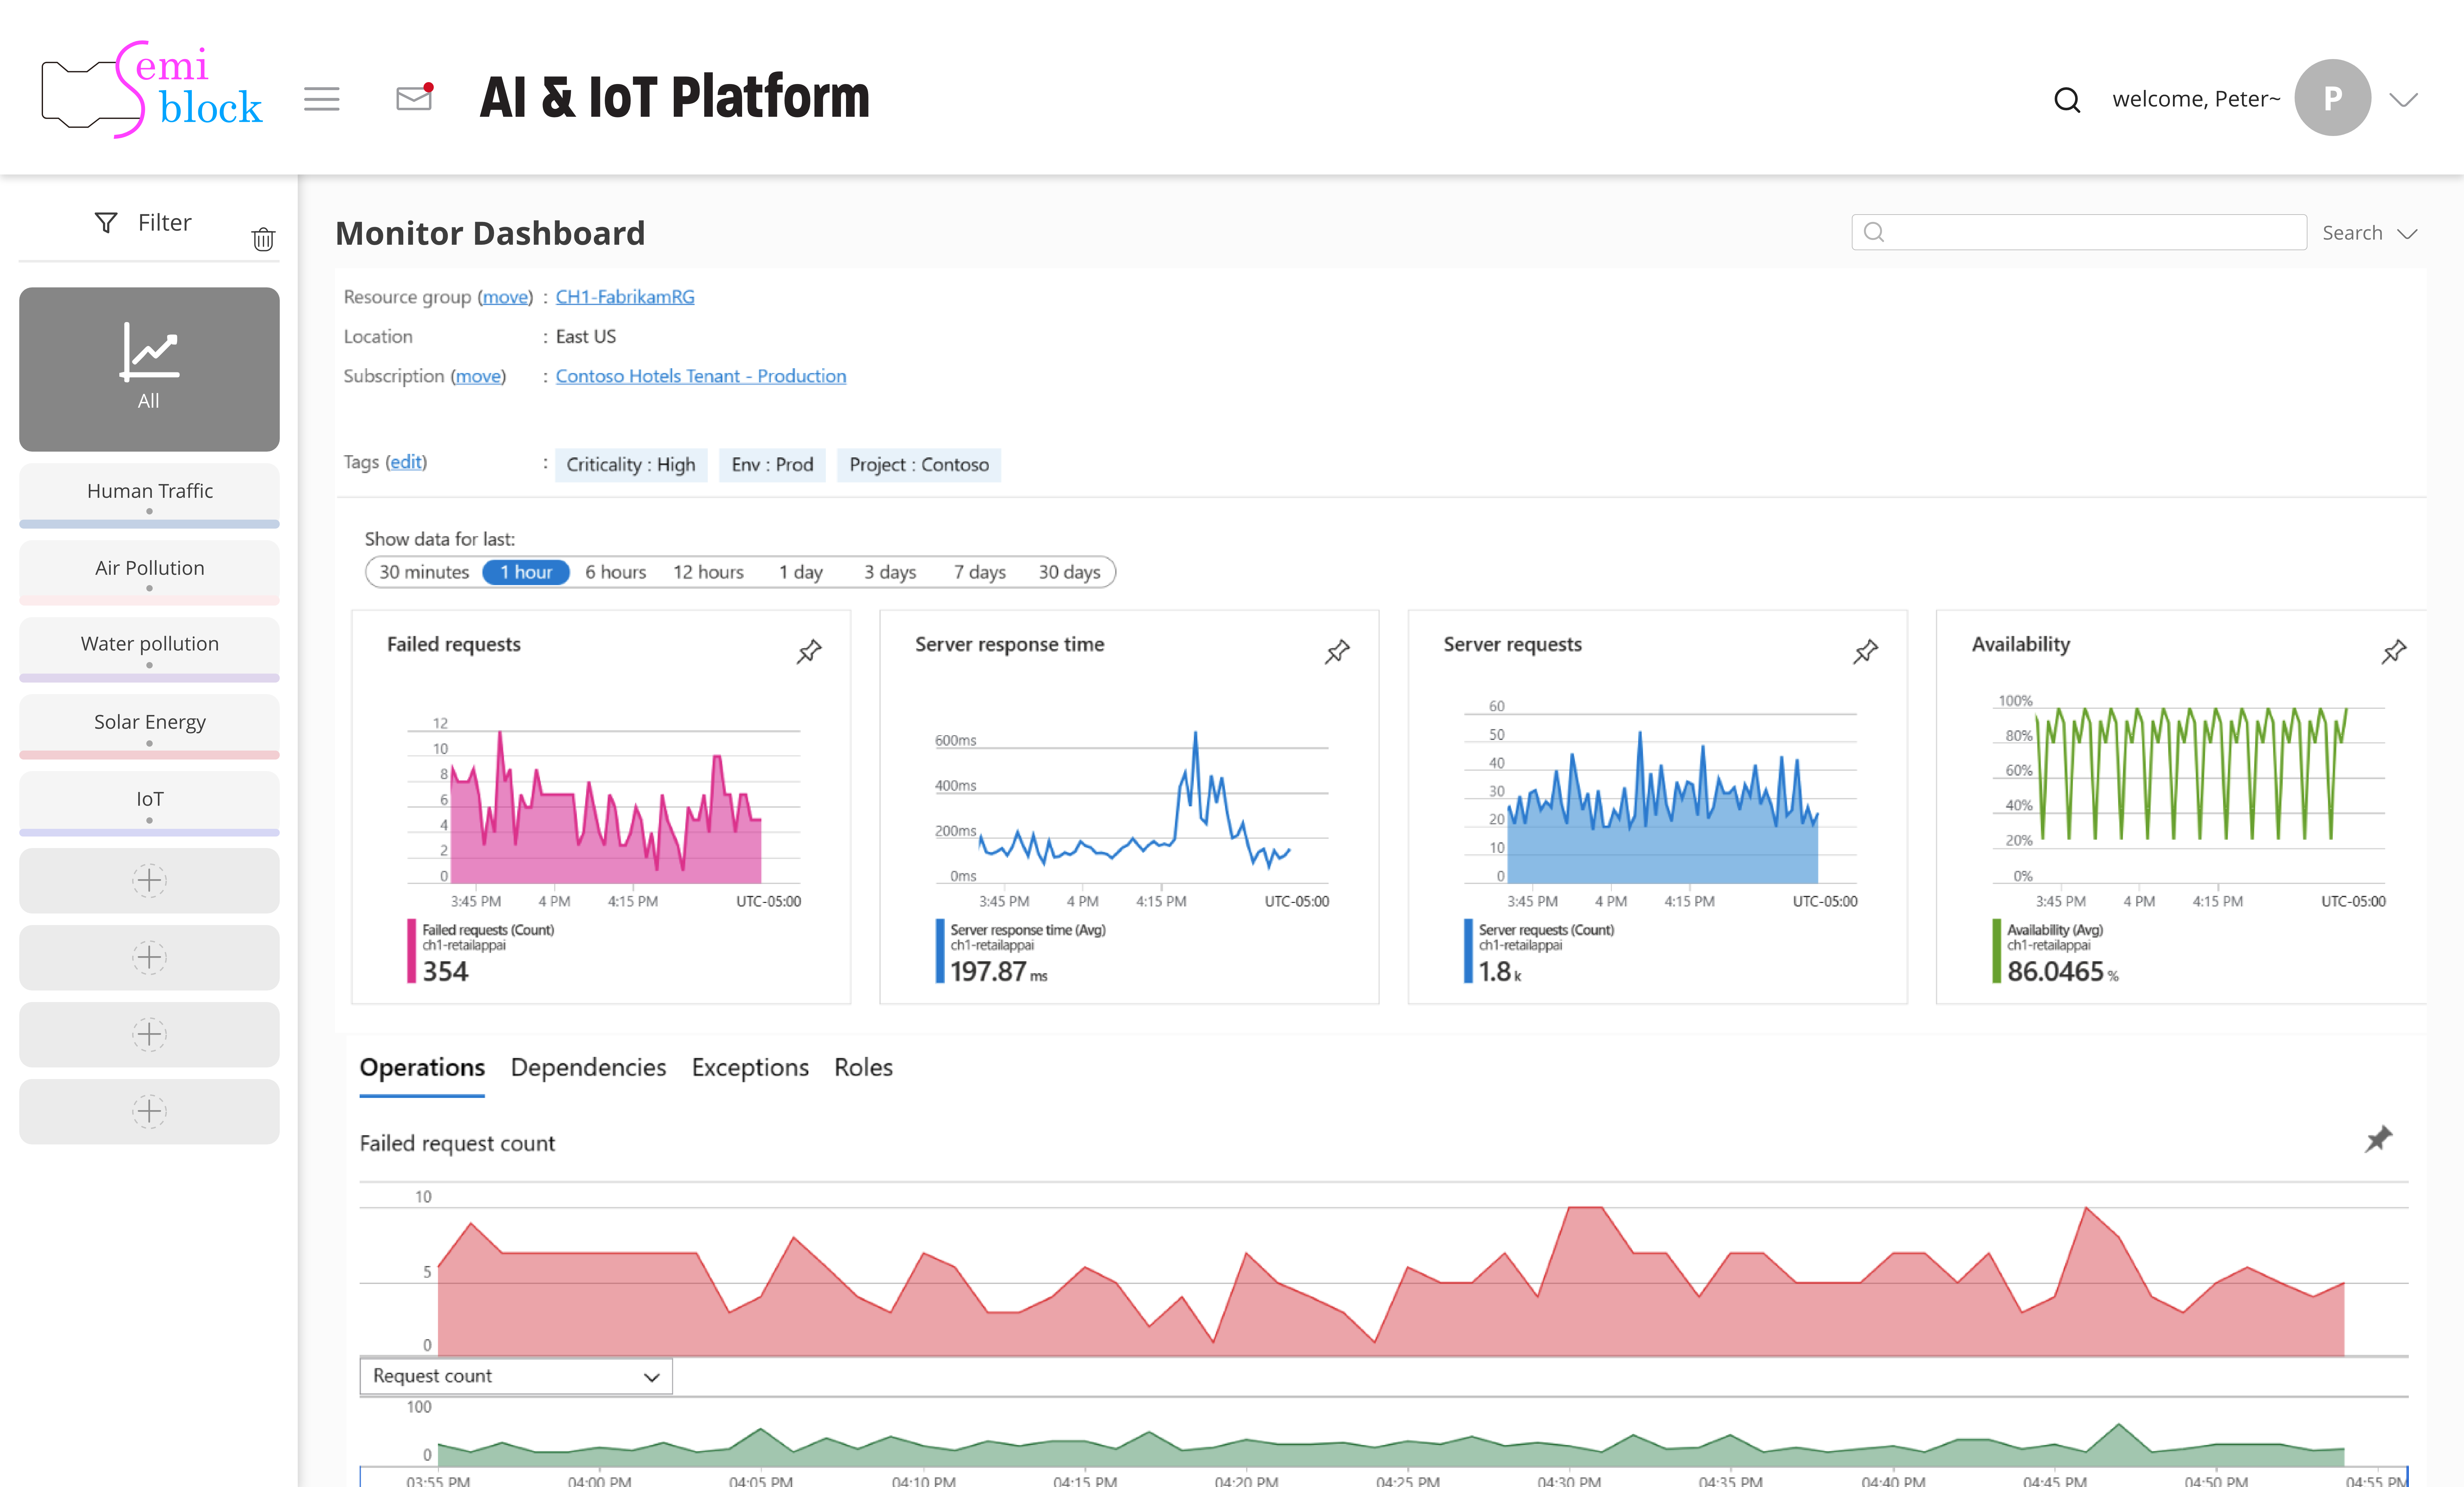Screen dimensions: 2464x1487
Task: Pin the Server response time chart
Action: 1337,652
